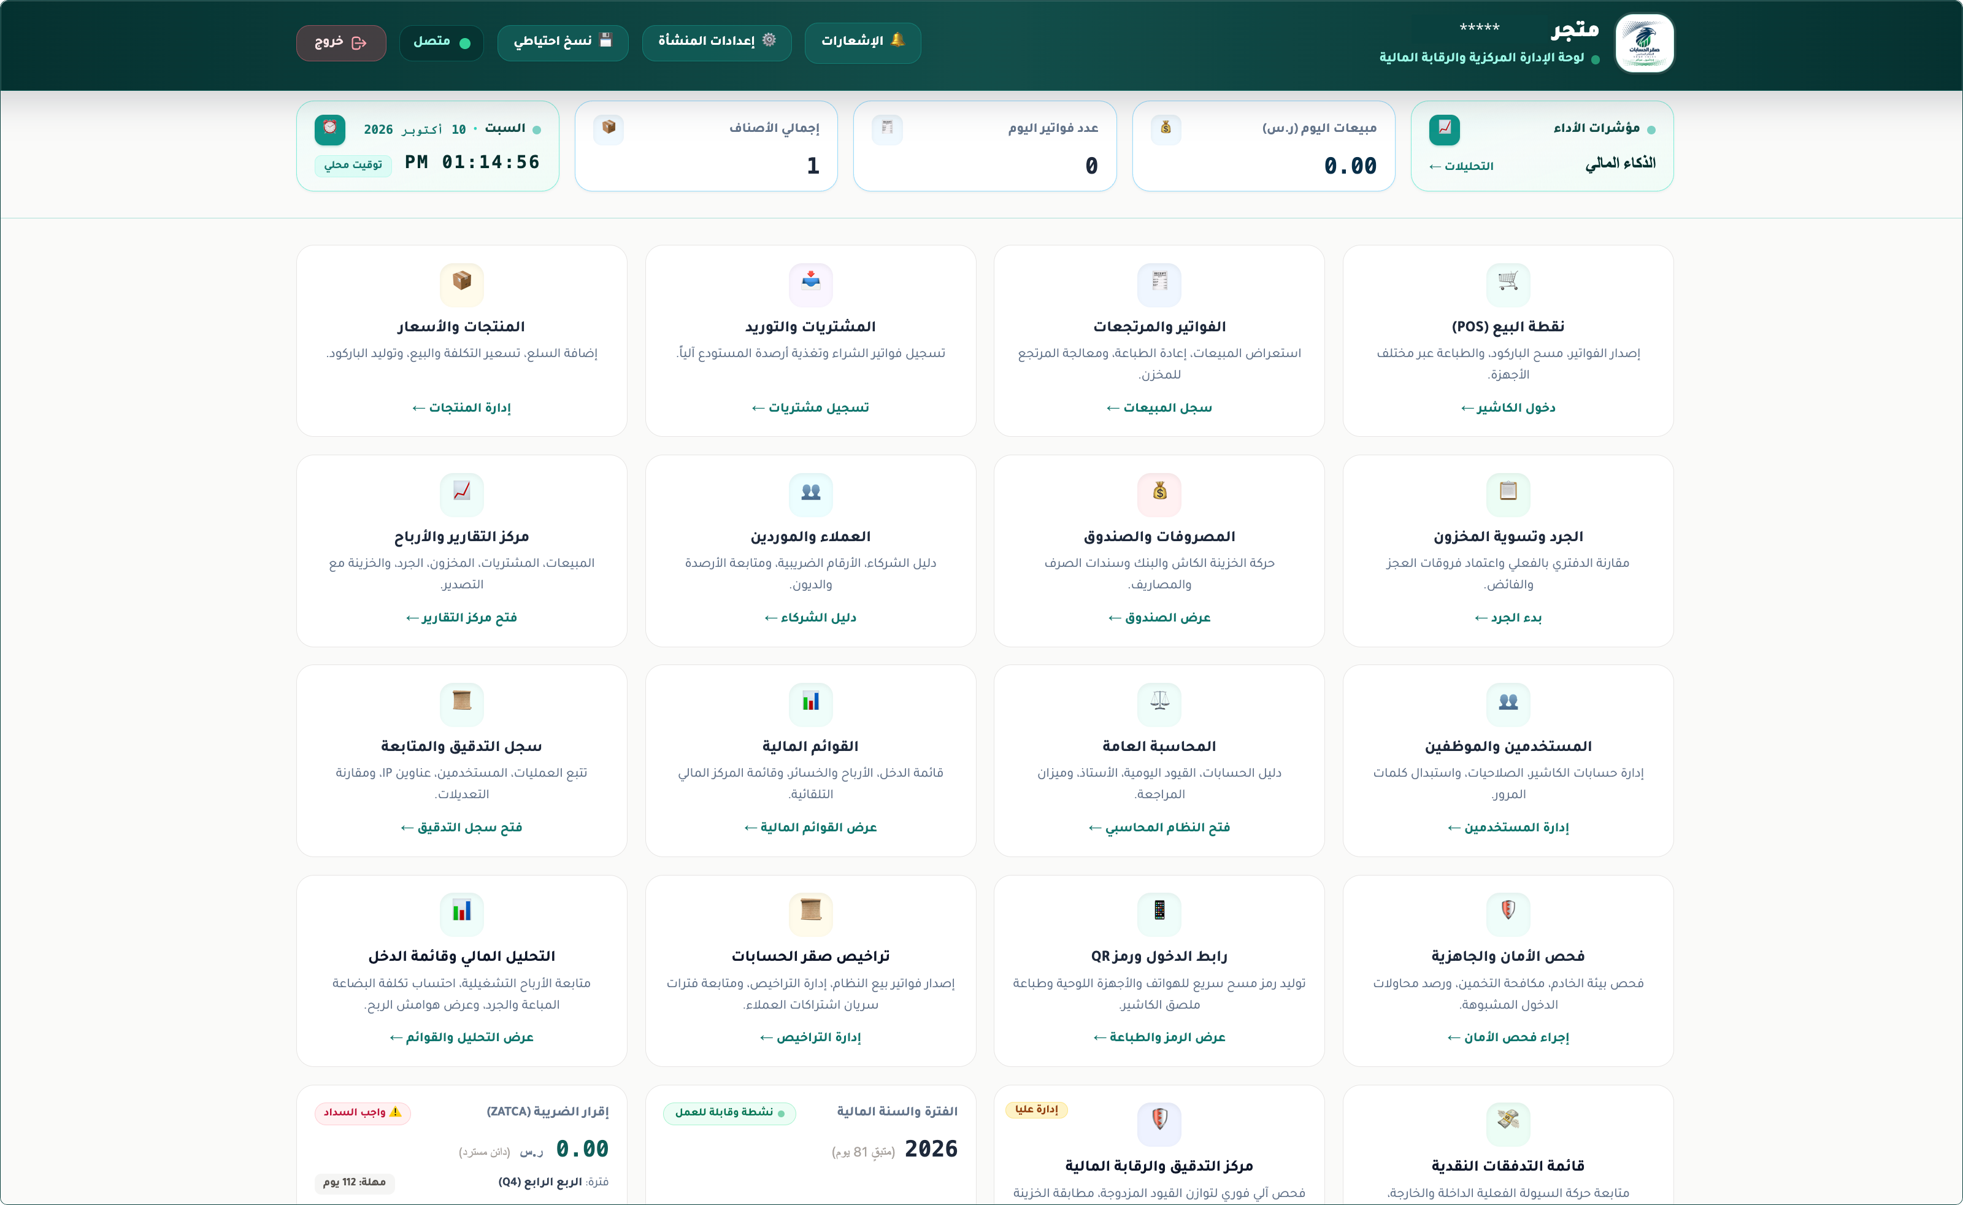The height and width of the screenshot is (1205, 1963).
Task: Click receipt icon of الفواتير والمرتجعات
Action: tap(1159, 285)
